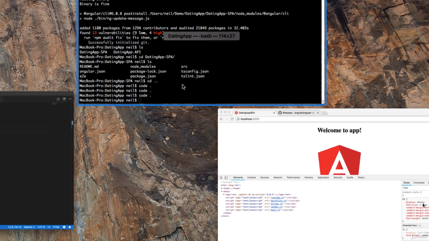Open the DevTools Elements tab
The height and width of the screenshot is (241, 429).
[x=238, y=177]
